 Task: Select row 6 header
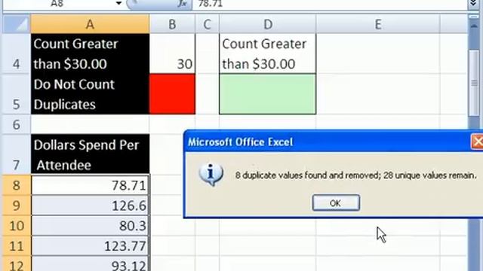[17, 124]
